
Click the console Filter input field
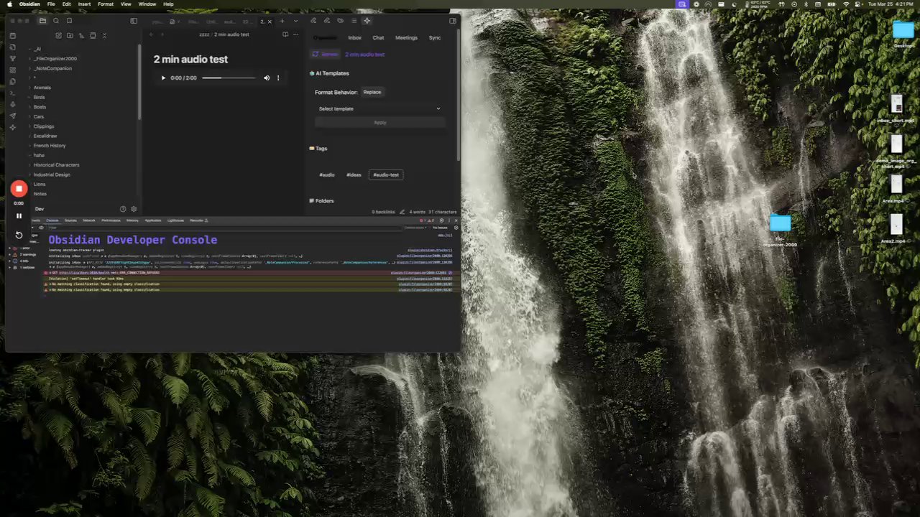223,228
